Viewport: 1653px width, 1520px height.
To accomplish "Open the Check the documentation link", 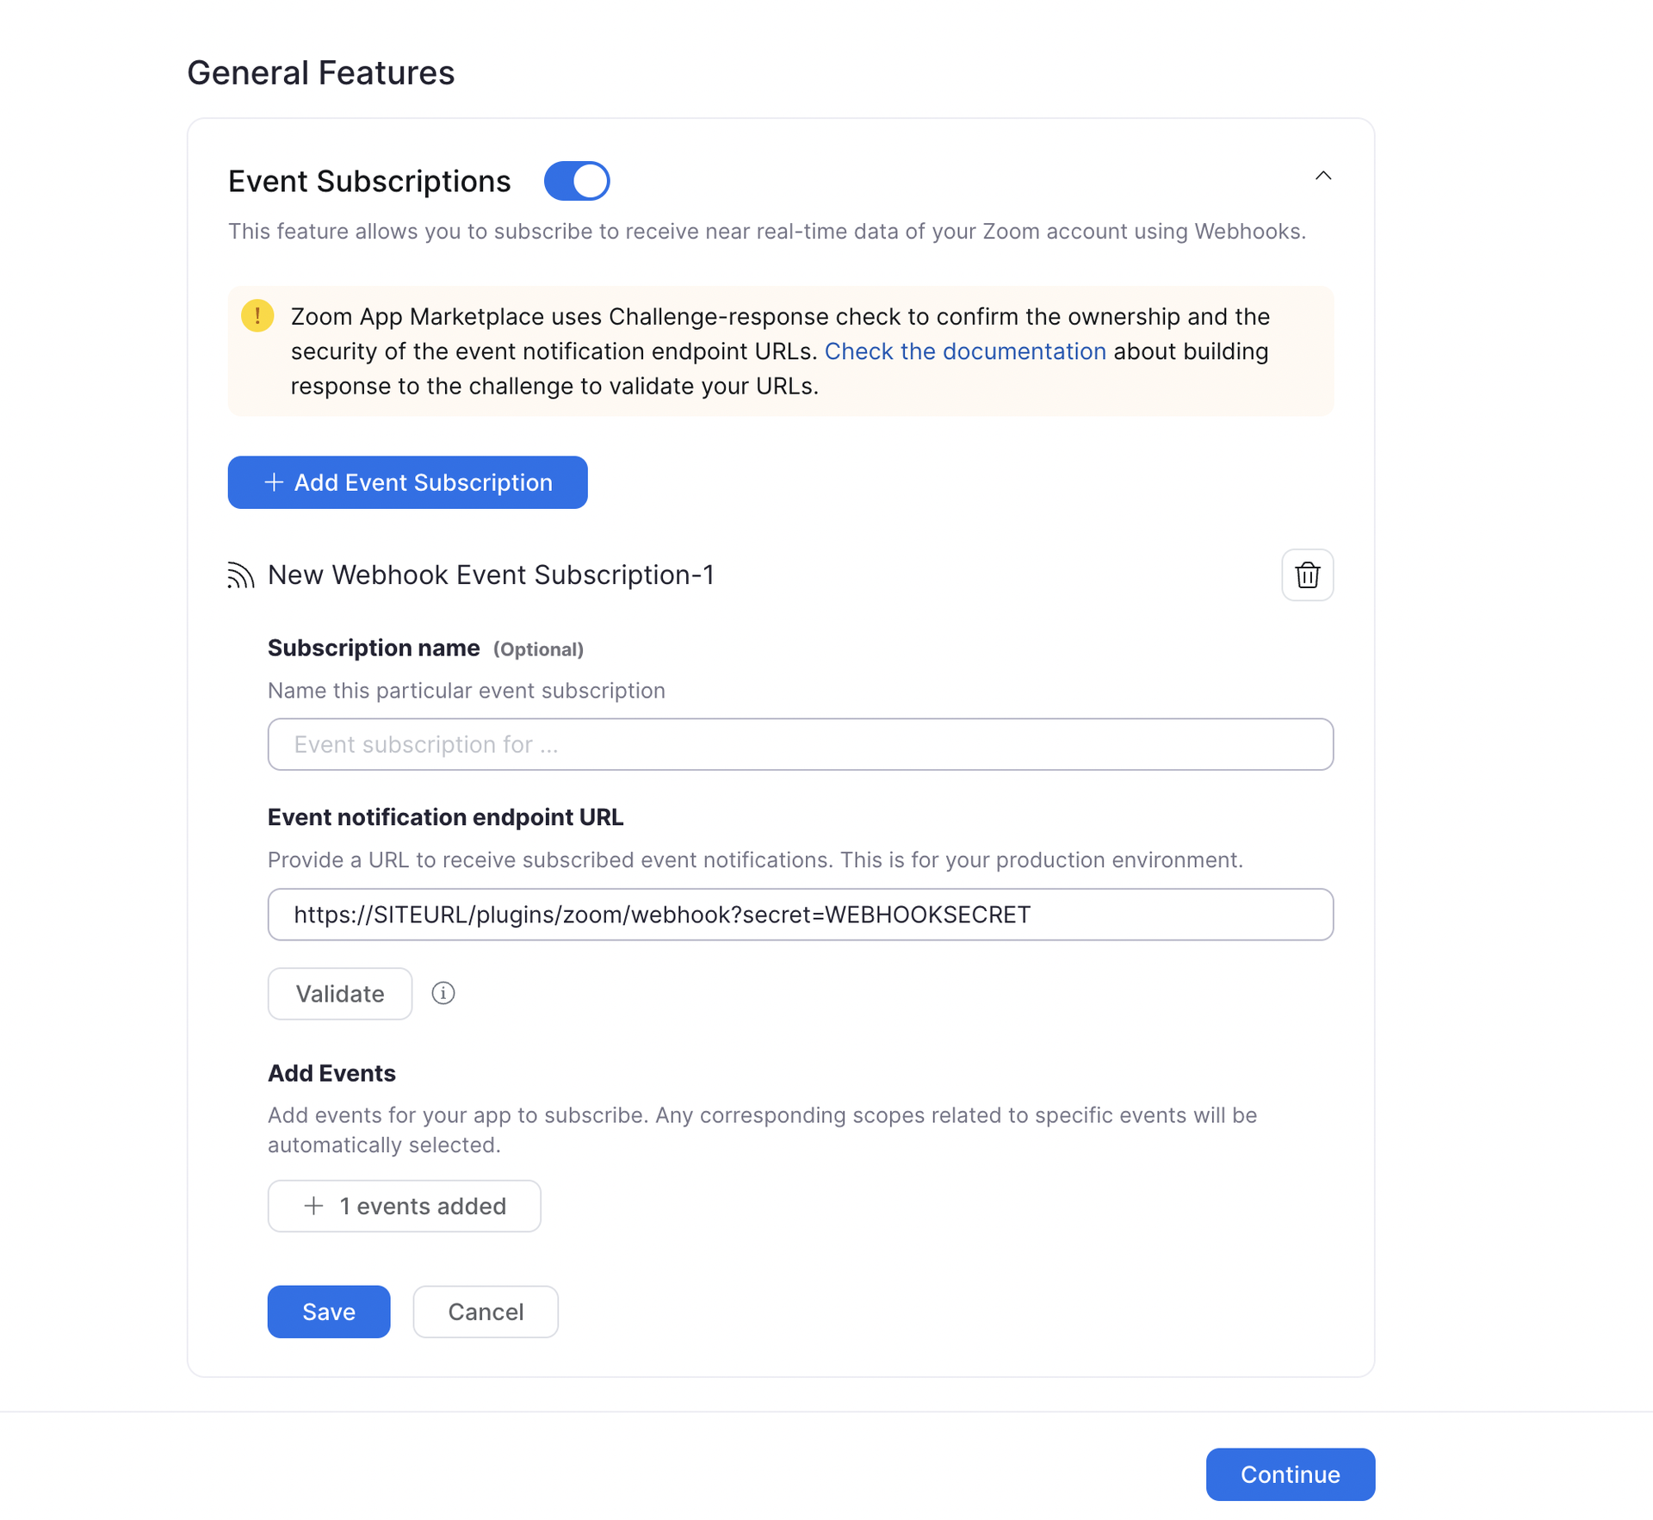I will tap(964, 351).
